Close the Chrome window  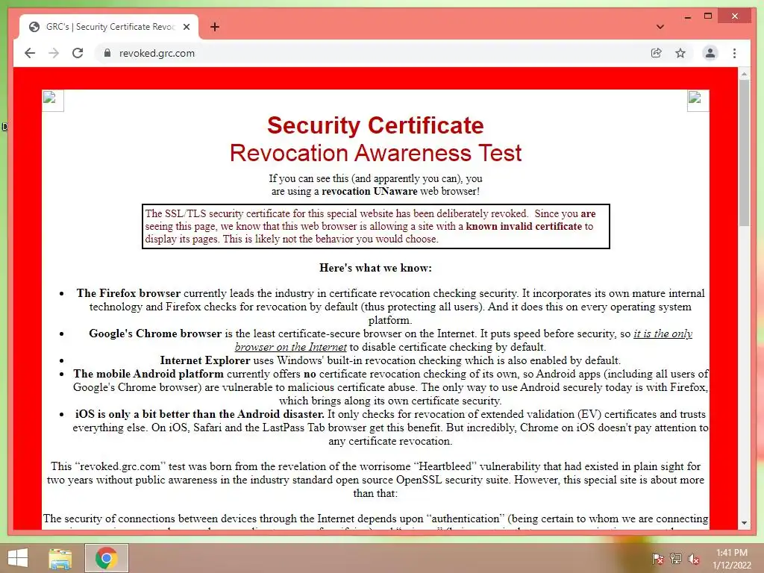click(x=735, y=16)
